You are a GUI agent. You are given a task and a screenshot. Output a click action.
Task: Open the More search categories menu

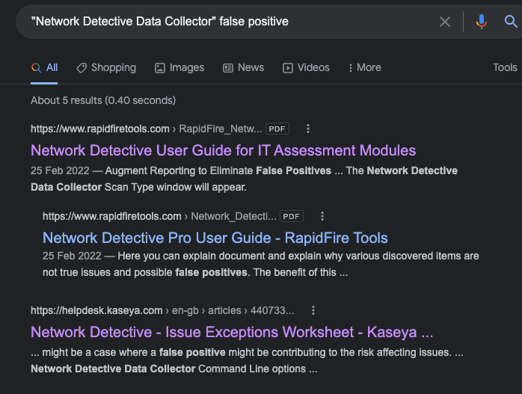(364, 68)
